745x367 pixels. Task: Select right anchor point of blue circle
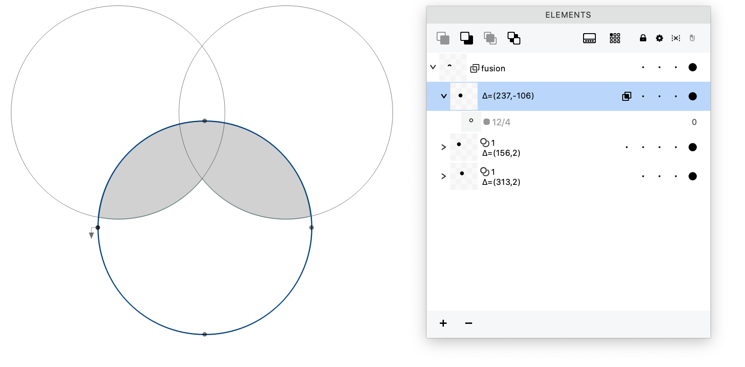pyautogui.click(x=312, y=228)
